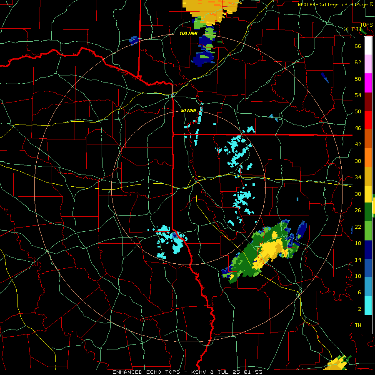Click the 14 value on the legend scale
375x375 pixels.
coord(358,260)
